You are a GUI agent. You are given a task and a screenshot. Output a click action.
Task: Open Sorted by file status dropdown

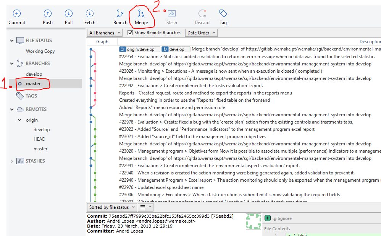coord(111,207)
